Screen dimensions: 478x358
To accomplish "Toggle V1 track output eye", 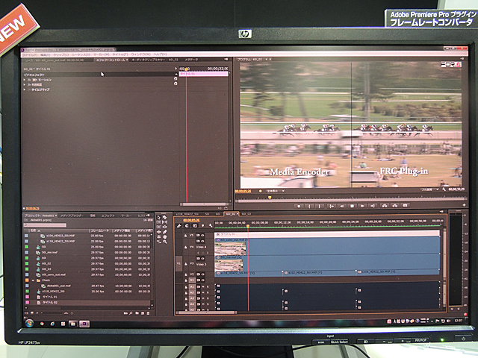I will pos(202,280).
